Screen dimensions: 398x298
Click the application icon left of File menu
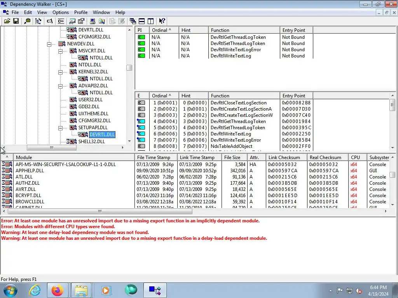(5, 12)
